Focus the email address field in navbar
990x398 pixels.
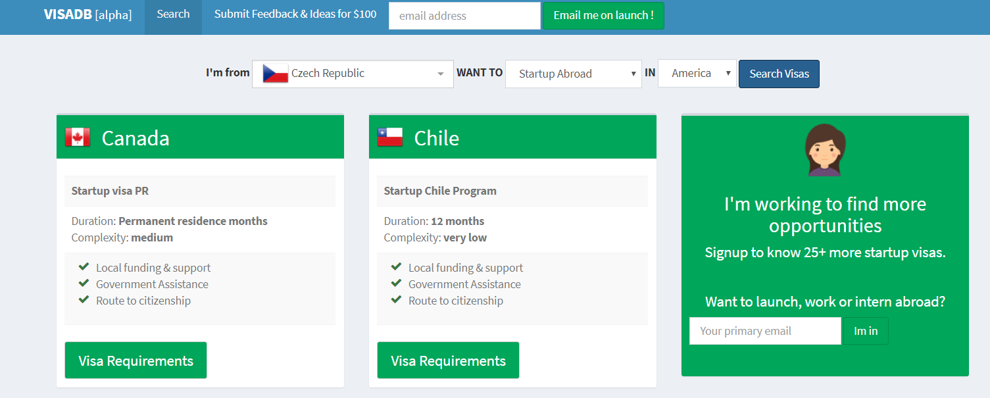tap(464, 16)
